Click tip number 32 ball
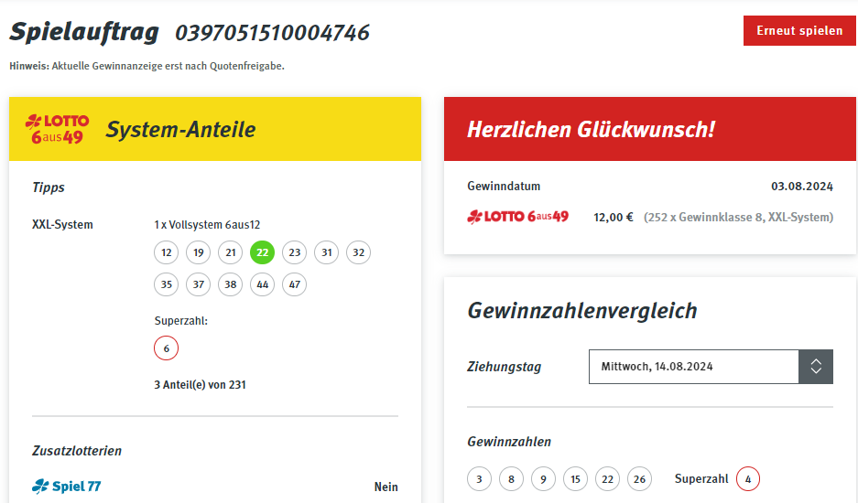 358,252
